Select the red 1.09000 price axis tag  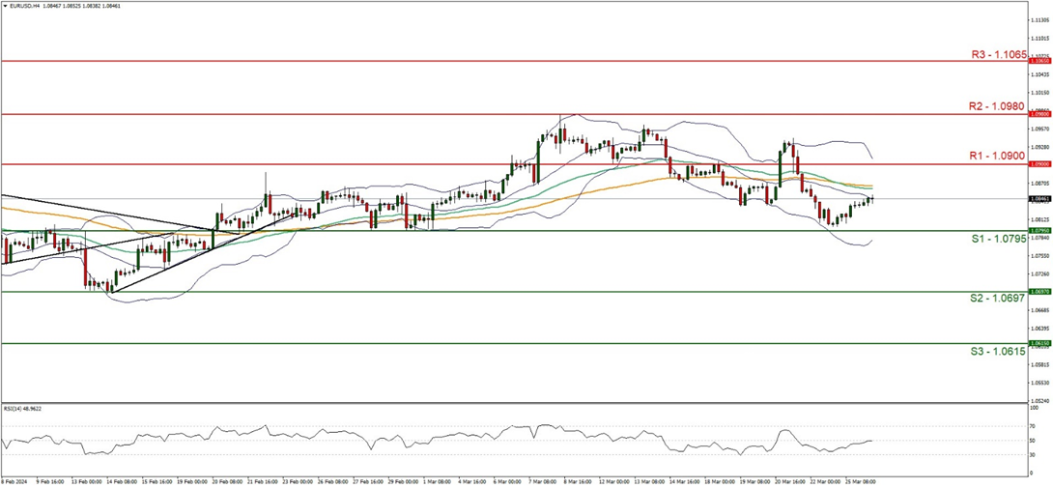(1039, 164)
